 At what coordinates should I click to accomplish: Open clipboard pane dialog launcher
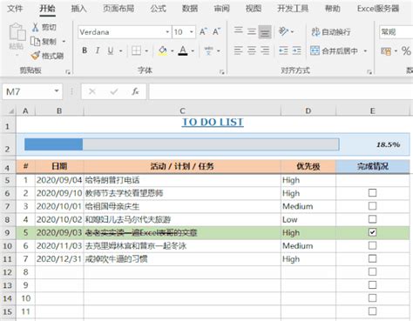(68, 72)
